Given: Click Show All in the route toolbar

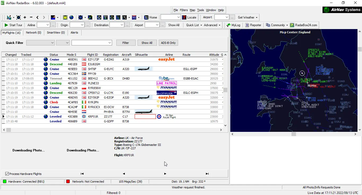Looking at the screenshot, I should 174,25.
